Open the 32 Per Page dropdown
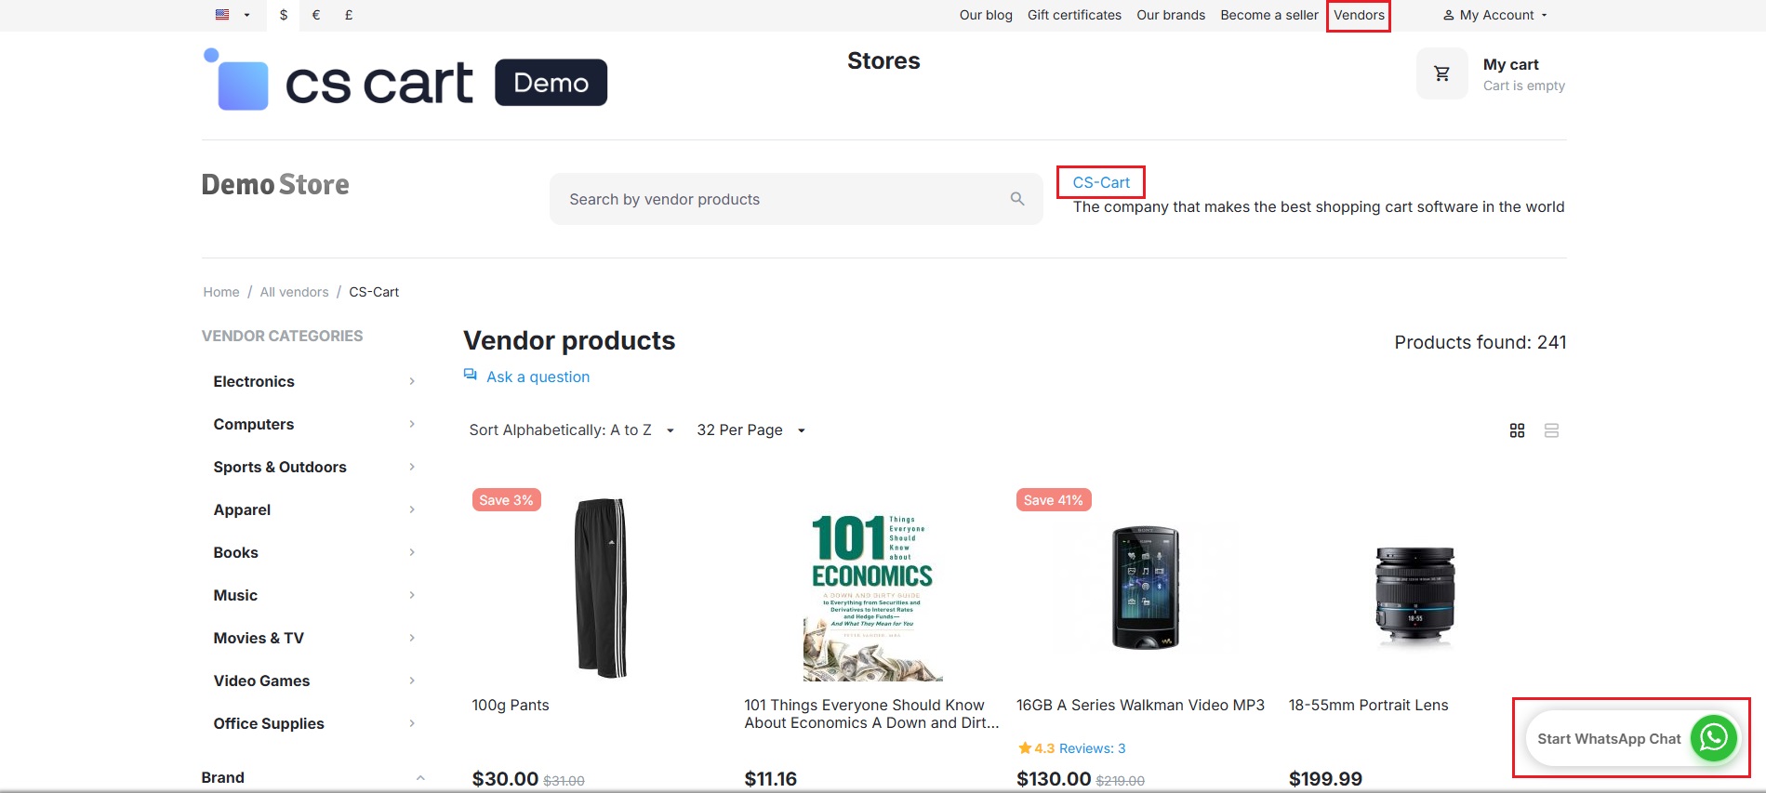This screenshot has width=1766, height=793. click(x=750, y=430)
